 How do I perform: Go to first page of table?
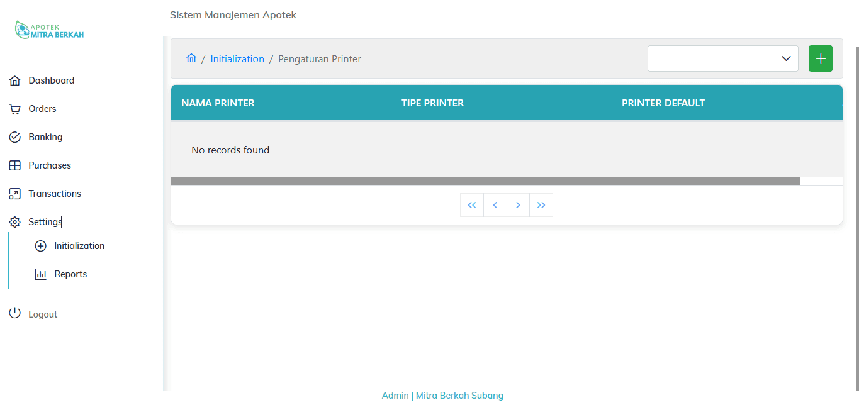click(472, 205)
